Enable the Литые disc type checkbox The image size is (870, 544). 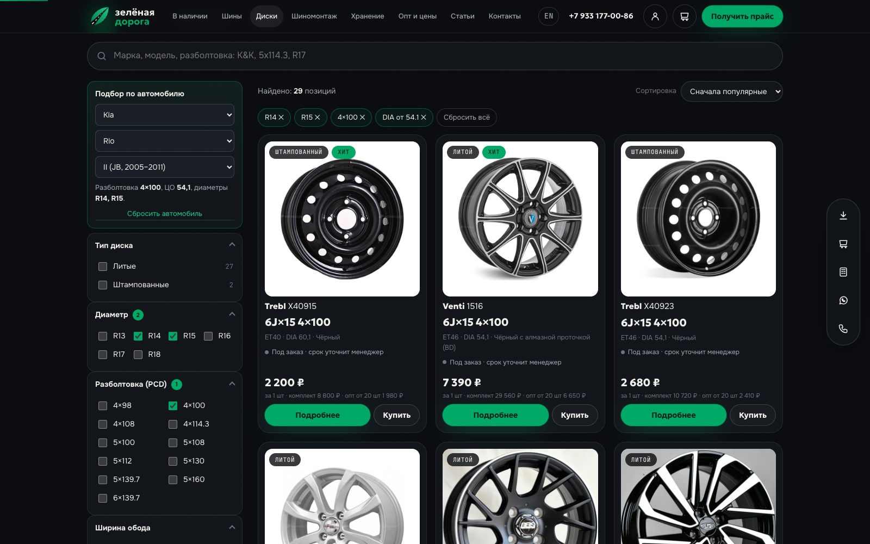[x=103, y=267]
